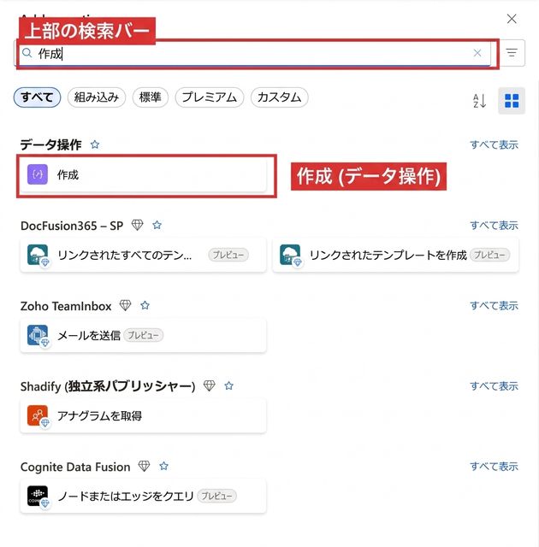Click the purple 作成 compose icon
Viewport: 539px width, 547px height.
coord(38,174)
